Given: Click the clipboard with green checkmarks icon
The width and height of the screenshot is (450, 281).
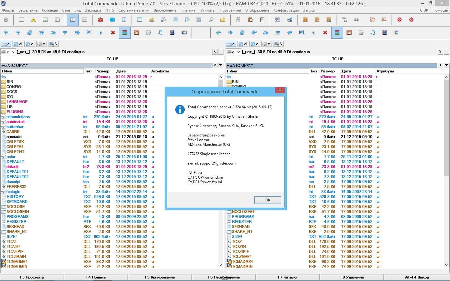Looking at the screenshot, I should pos(262,20).
